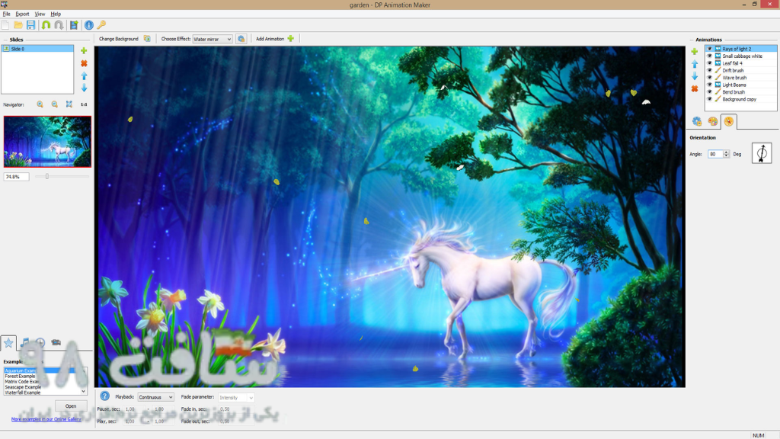Move the slide up in Slides panel
Screen dimensions: 780x439
point(84,75)
